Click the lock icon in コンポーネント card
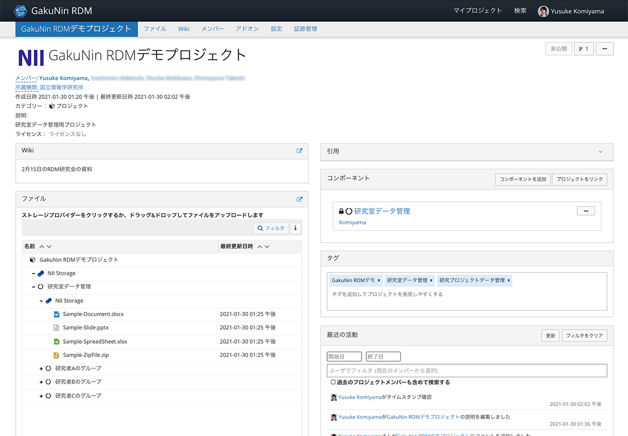 click(x=341, y=211)
